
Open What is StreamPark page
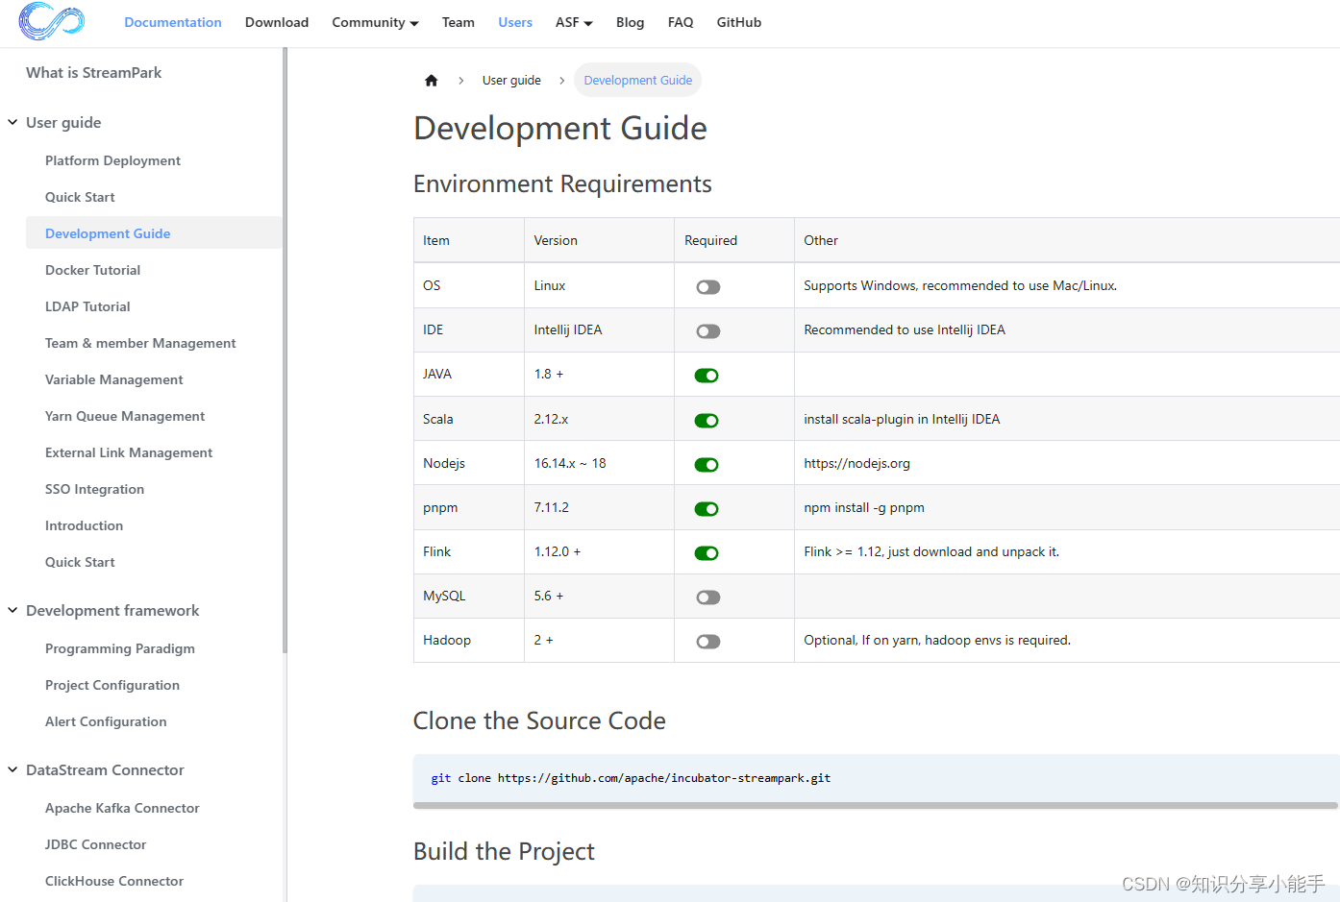[94, 72]
